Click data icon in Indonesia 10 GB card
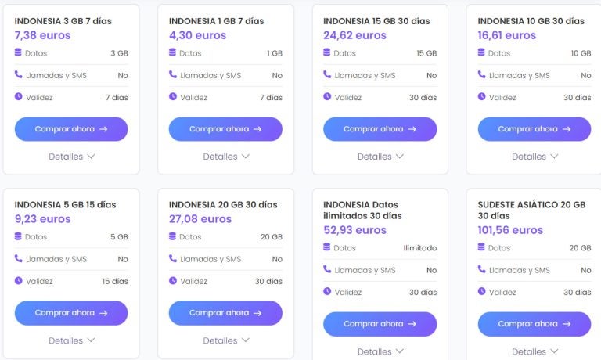 (x=482, y=52)
